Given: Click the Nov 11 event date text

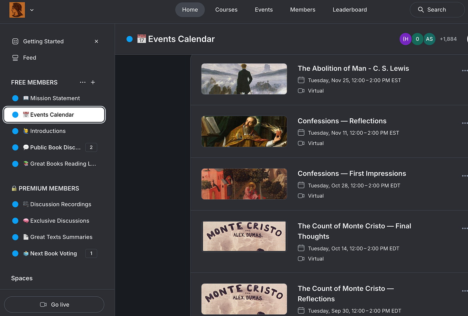Looking at the screenshot, I should 353,133.
